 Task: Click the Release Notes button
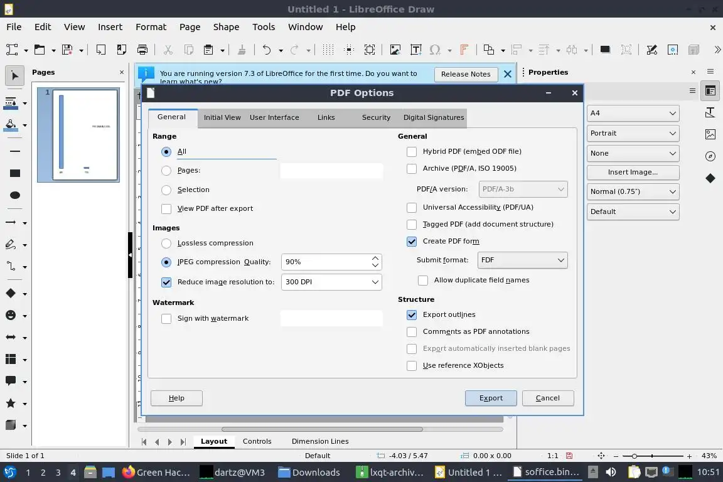coord(466,74)
